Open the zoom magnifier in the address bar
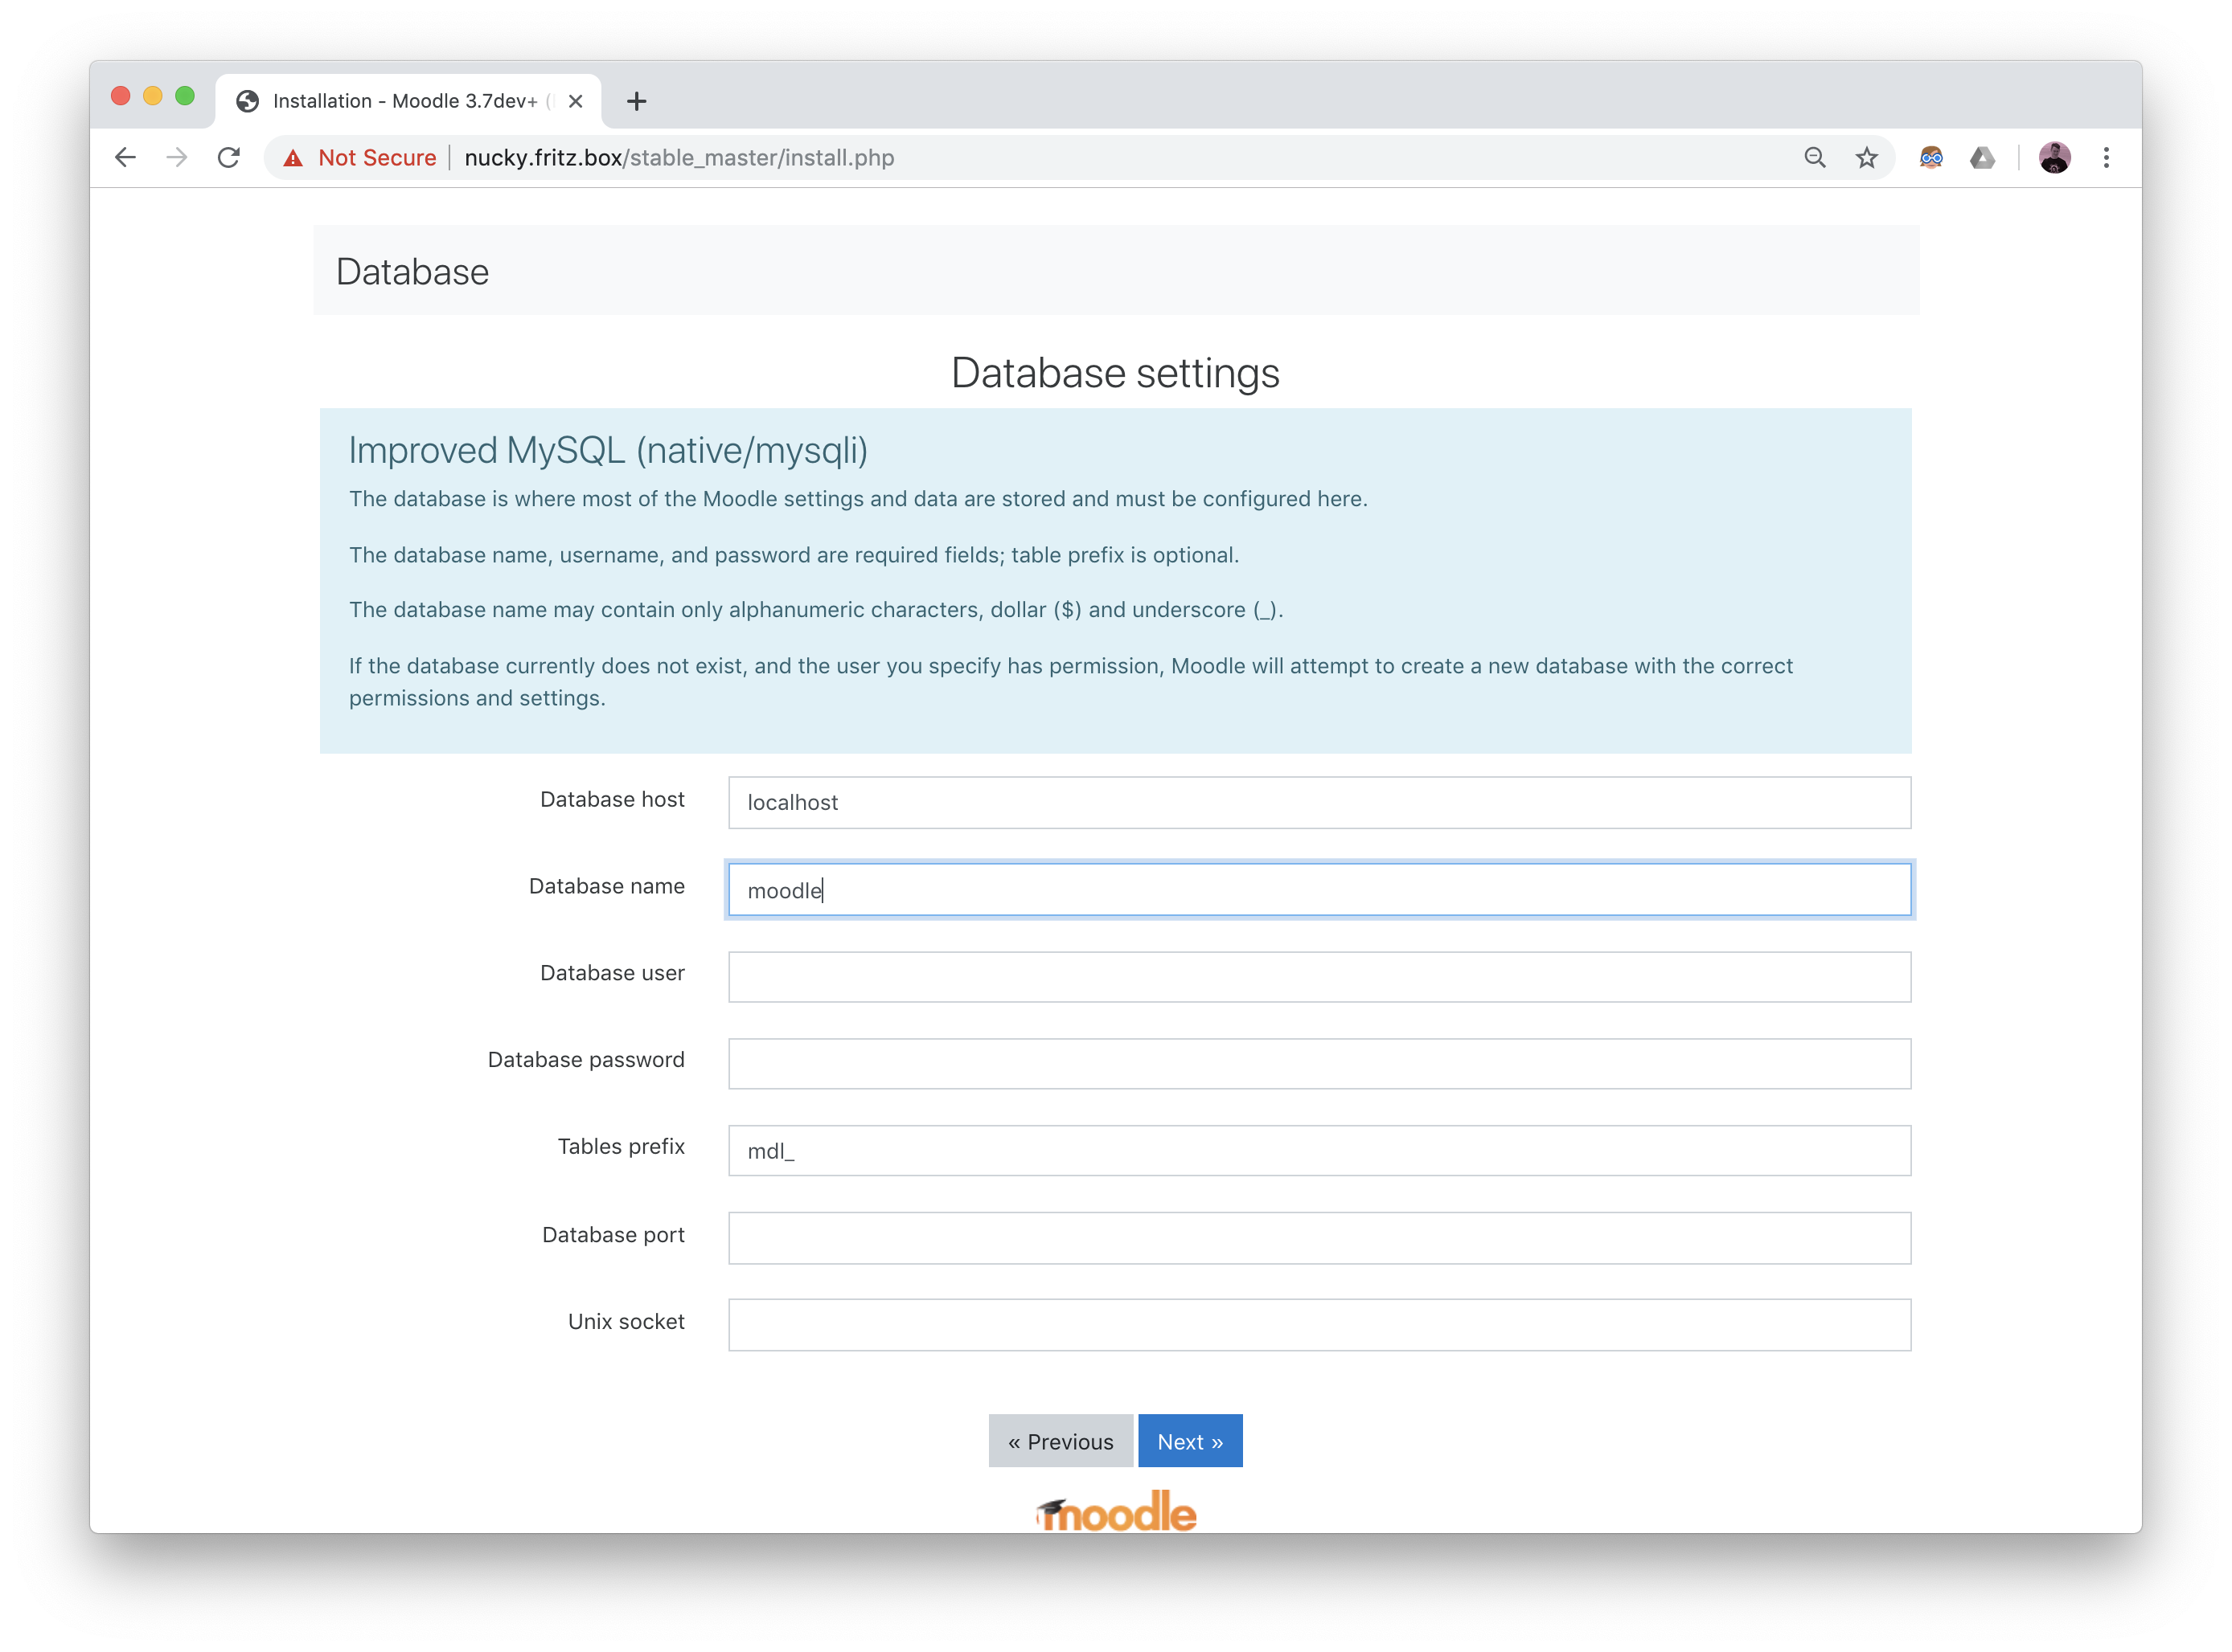 pyautogui.click(x=1815, y=157)
